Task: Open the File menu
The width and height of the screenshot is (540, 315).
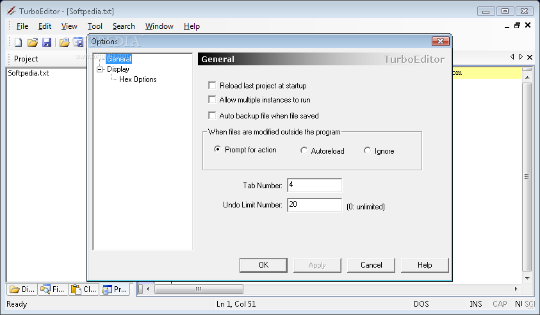Action: click(22, 26)
